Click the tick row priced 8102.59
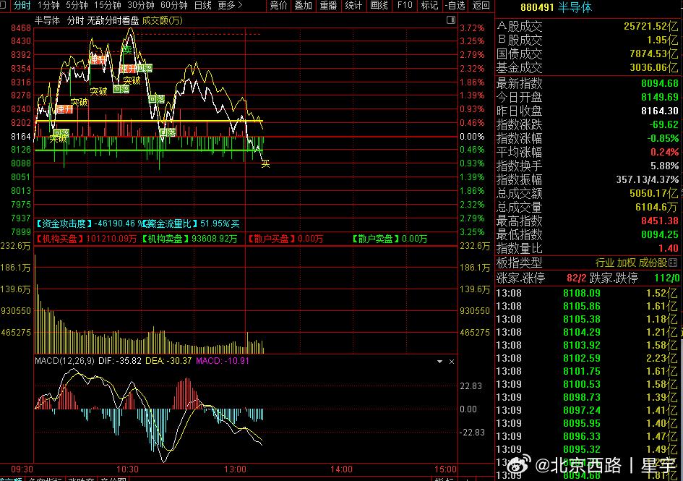 click(x=588, y=359)
